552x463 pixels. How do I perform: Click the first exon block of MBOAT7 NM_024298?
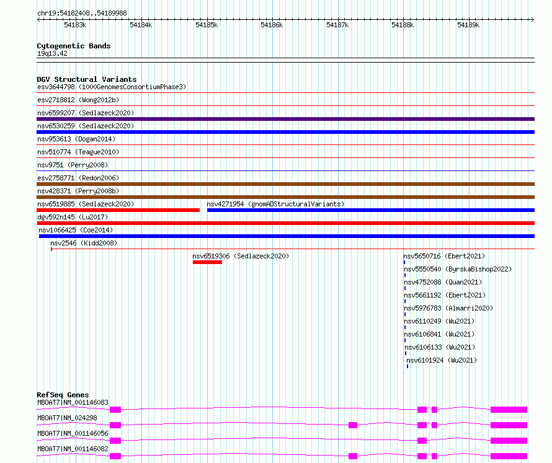coord(115,425)
